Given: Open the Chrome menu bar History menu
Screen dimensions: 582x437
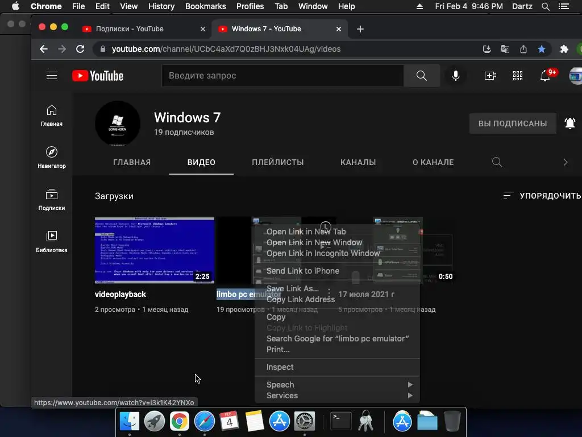Looking at the screenshot, I should (161, 6).
